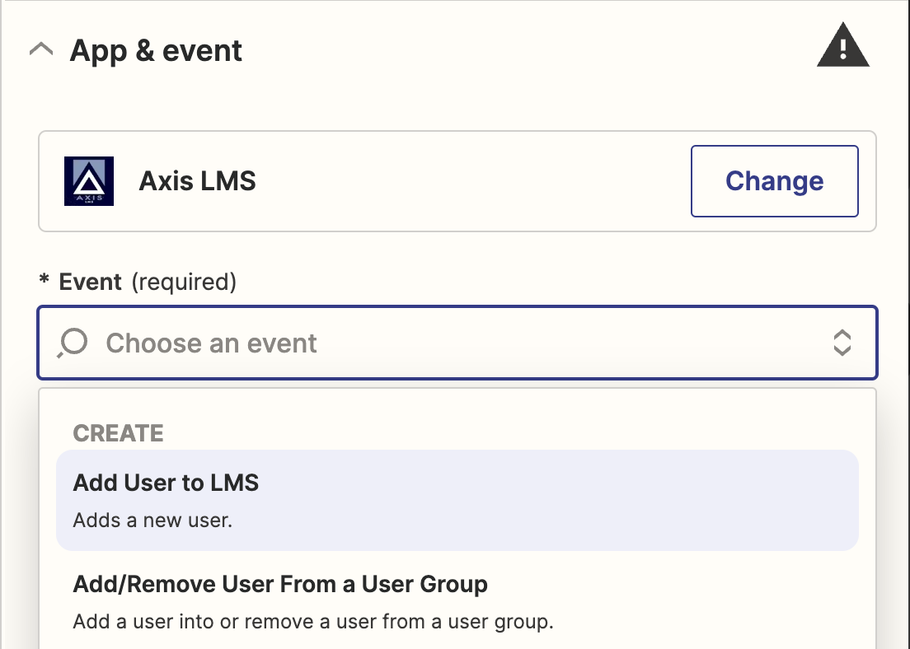Choose Add/Remove User From a User Group
This screenshot has width=910, height=649.
point(280,585)
